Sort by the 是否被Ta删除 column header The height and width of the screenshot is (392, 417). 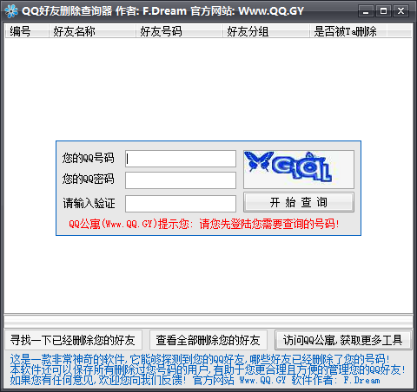click(x=348, y=31)
